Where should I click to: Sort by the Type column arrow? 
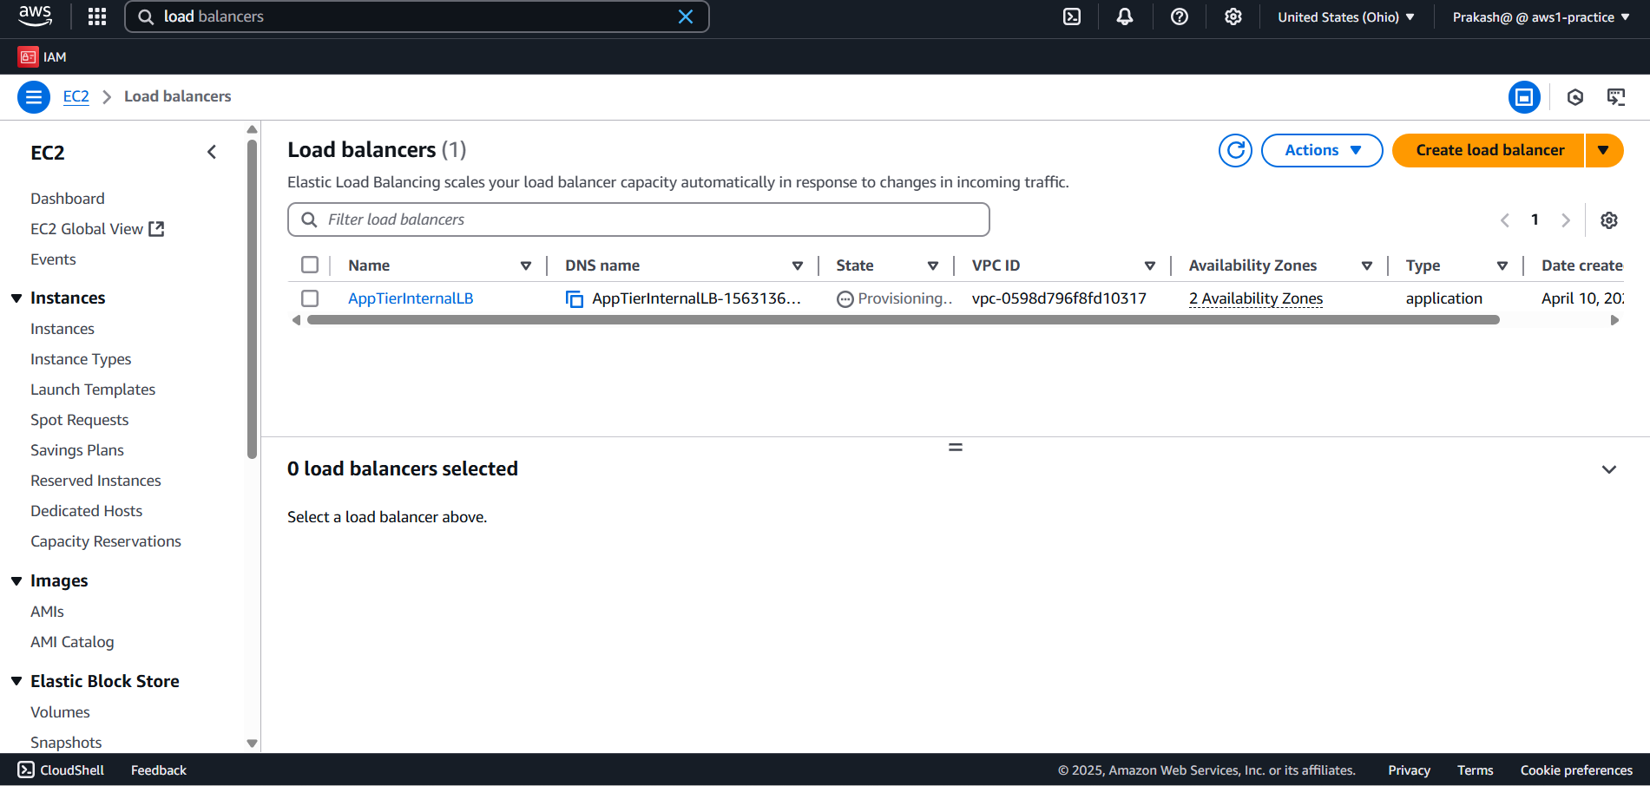1502,265
